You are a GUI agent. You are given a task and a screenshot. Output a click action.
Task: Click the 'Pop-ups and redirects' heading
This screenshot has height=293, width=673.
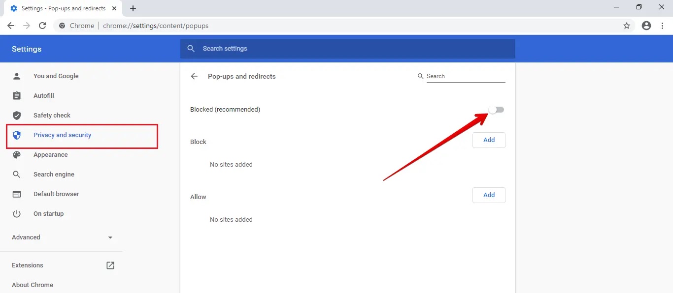point(242,76)
